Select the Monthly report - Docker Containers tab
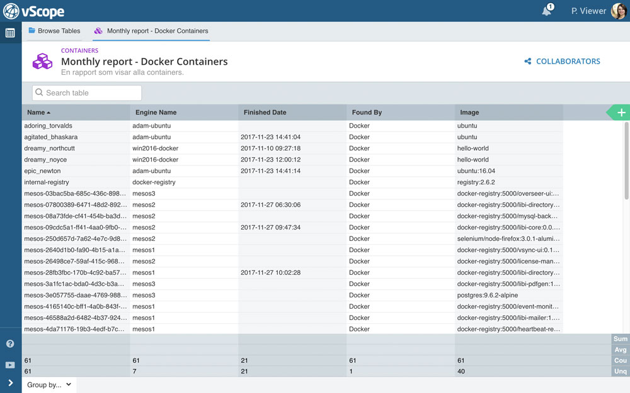The width and height of the screenshot is (630, 393). click(x=151, y=31)
